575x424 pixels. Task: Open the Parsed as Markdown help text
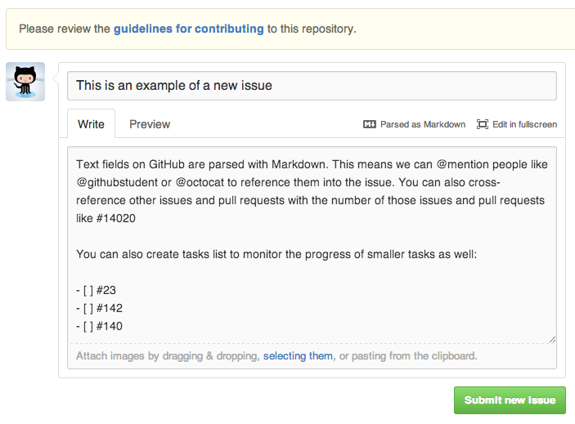(x=423, y=124)
